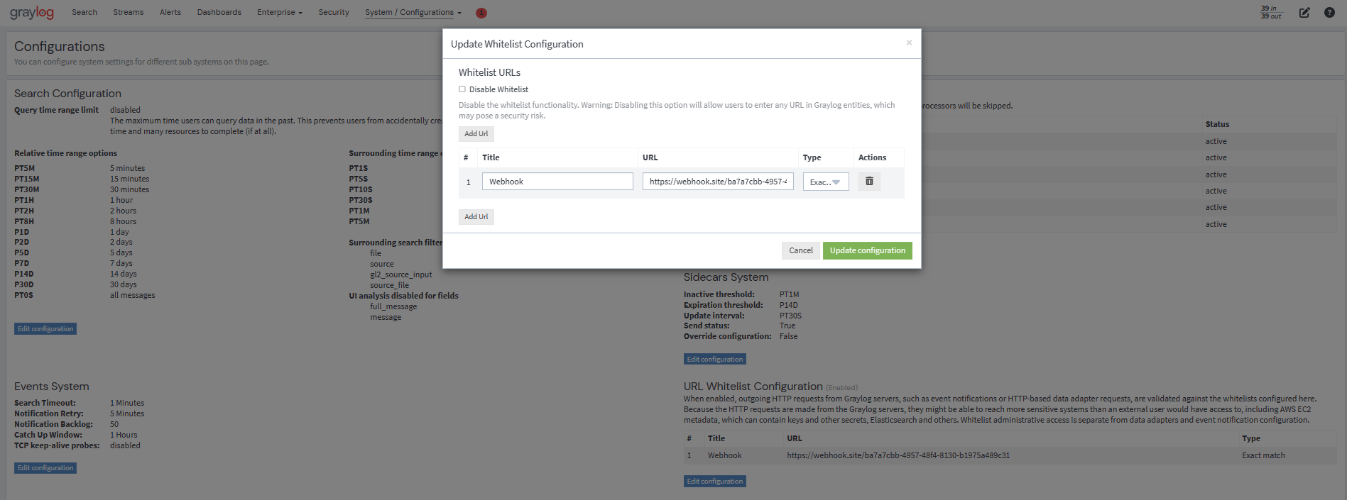Close the Update Whitelist Configuration dialog
The image size is (1347, 500).
coord(909,43)
